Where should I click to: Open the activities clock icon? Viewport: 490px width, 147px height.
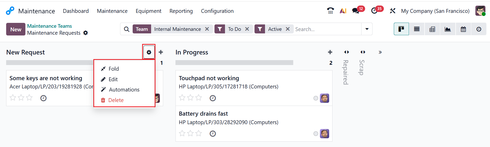(374, 11)
